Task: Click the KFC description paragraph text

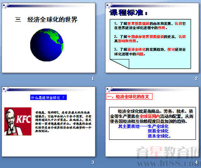Action: [63, 122]
